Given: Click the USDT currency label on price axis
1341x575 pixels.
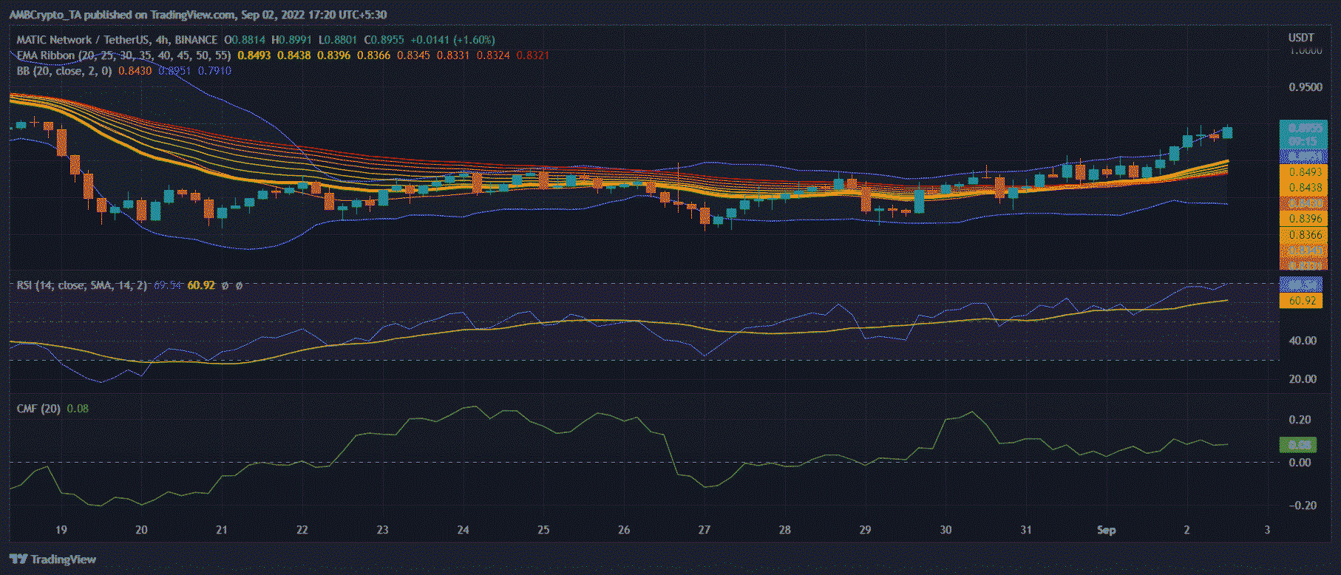Looking at the screenshot, I should 1301,38.
